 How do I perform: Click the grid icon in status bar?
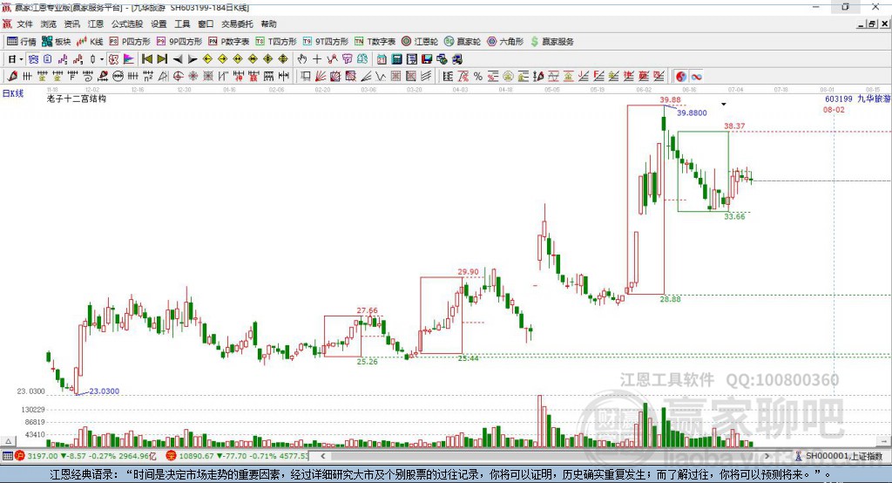click(x=7, y=456)
